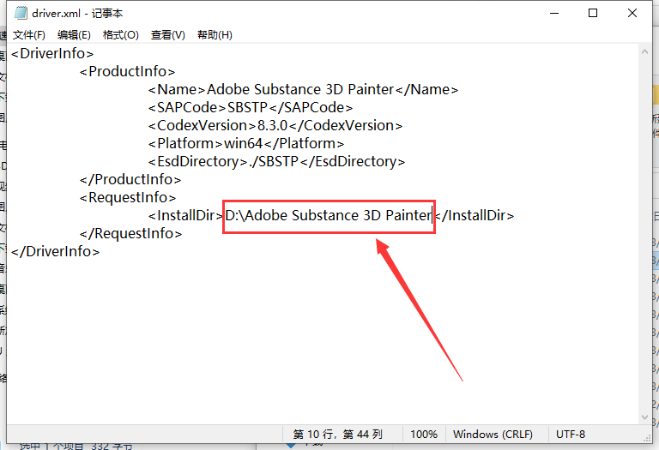Click the InstallDir path D:\Adobe Substance 3D Painter
659x450 pixels.
[x=329, y=216]
